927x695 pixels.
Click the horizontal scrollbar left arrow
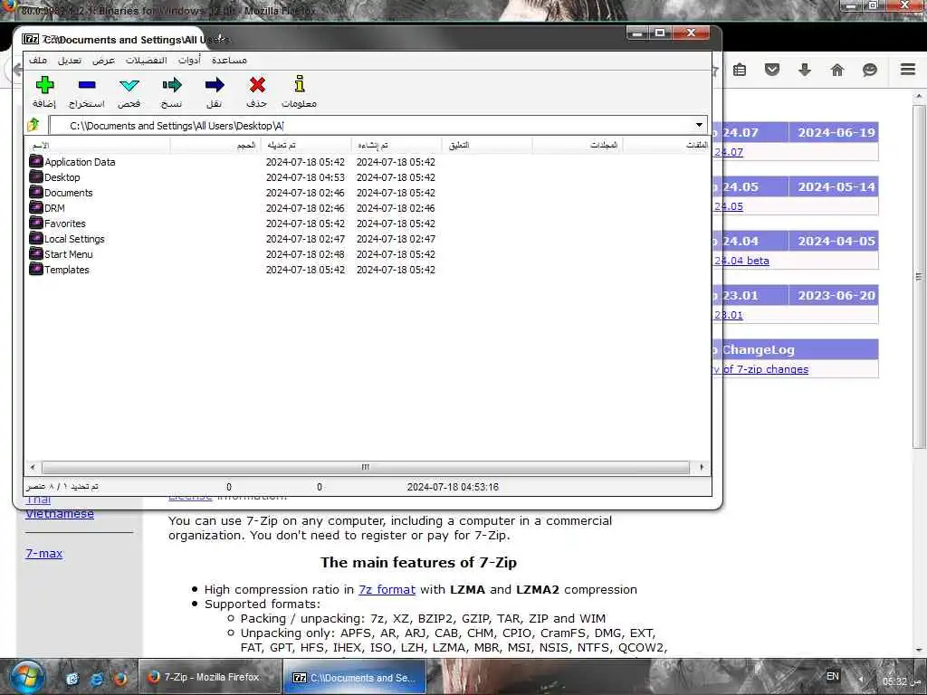tap(33, 467)
